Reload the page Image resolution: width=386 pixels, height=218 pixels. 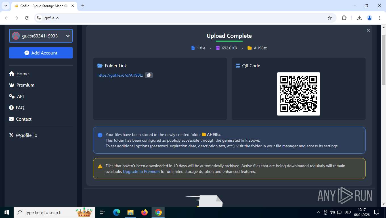27,18
